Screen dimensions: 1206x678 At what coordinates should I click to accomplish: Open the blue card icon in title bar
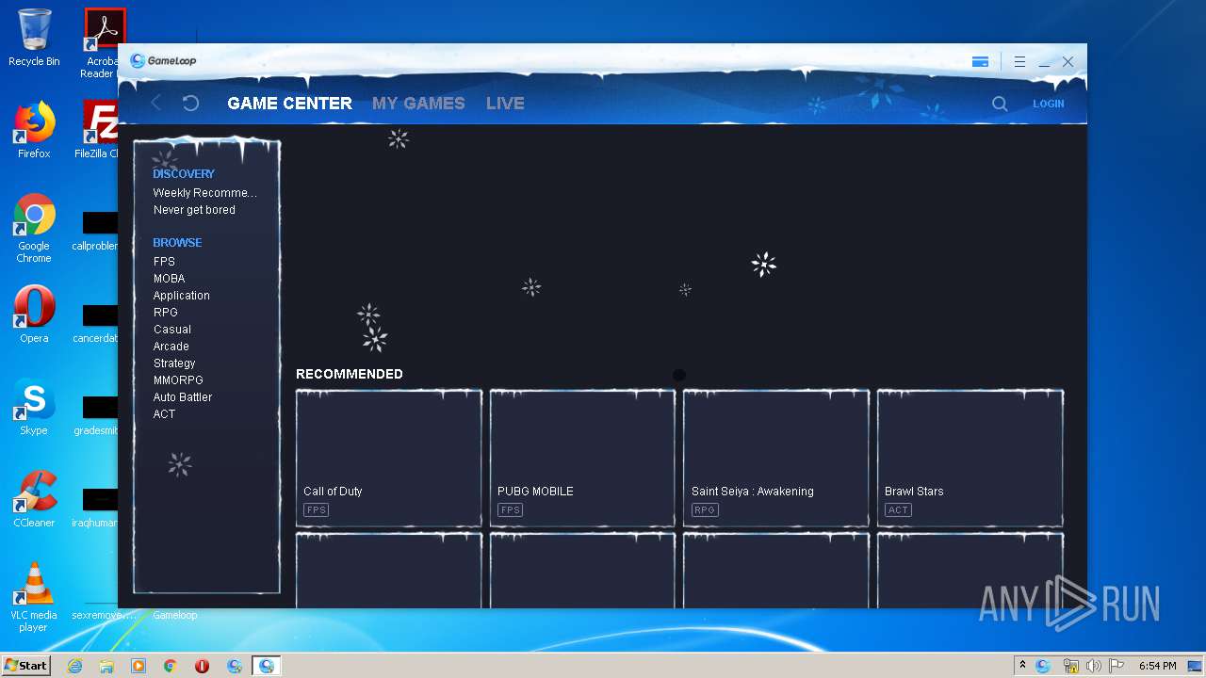(980, 62)
